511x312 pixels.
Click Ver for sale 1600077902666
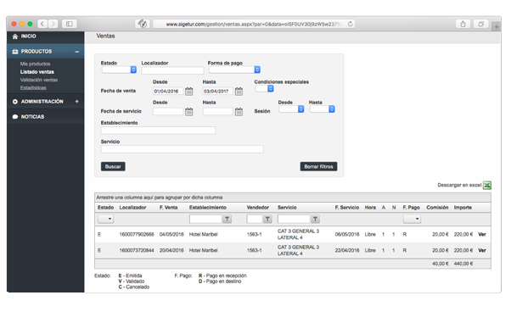[x=482, y=234]
